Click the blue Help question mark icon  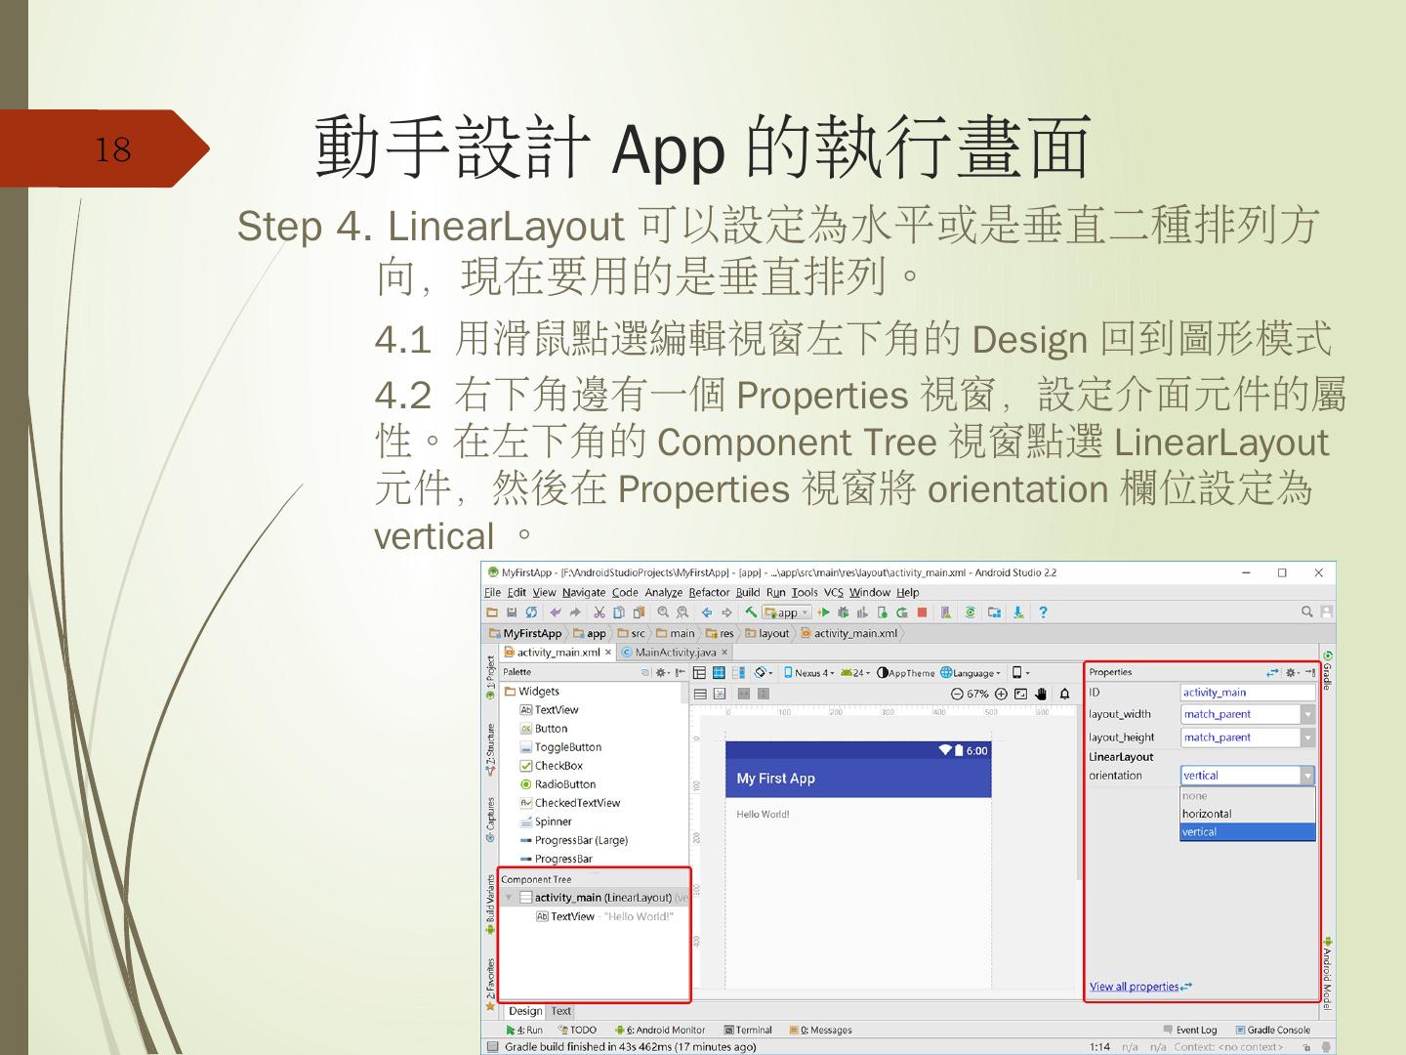coord(1043,612)
